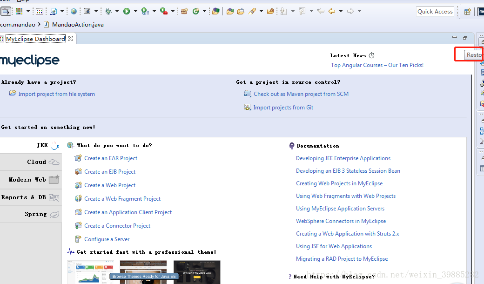Screen dimensions: 484x284
Task: Click the toolbar icon left of Quick Access flashlight folder
Action: click(270, 12)
